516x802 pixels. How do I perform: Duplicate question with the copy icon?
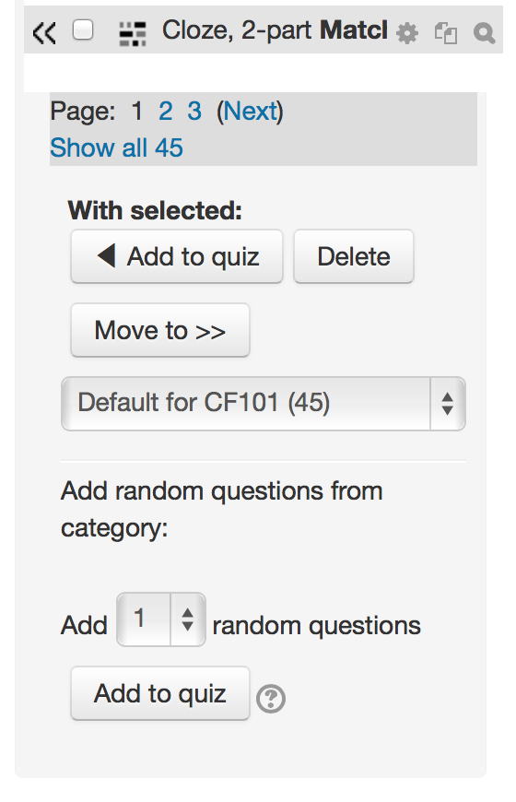pyautogui.click(x=445, y=34)
